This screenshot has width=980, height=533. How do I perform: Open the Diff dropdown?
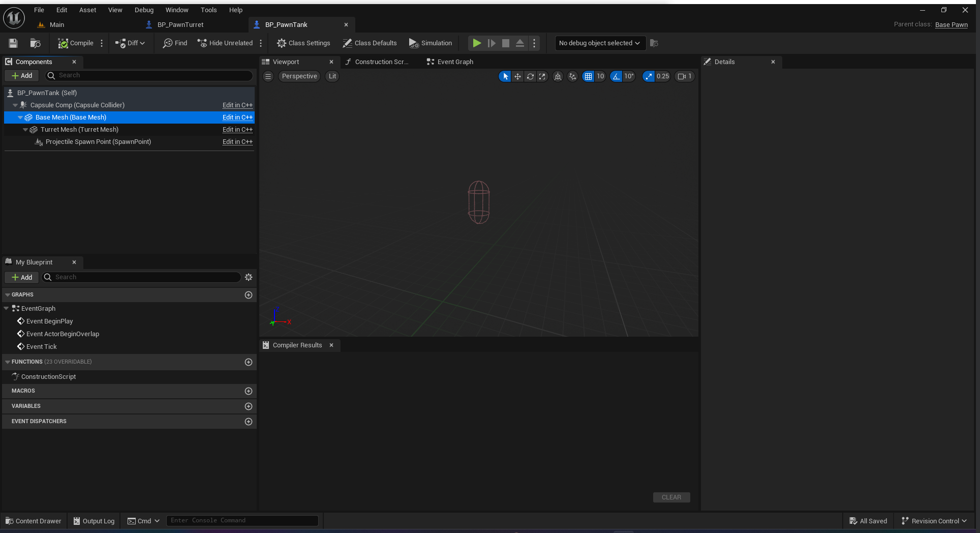[130, 43]
